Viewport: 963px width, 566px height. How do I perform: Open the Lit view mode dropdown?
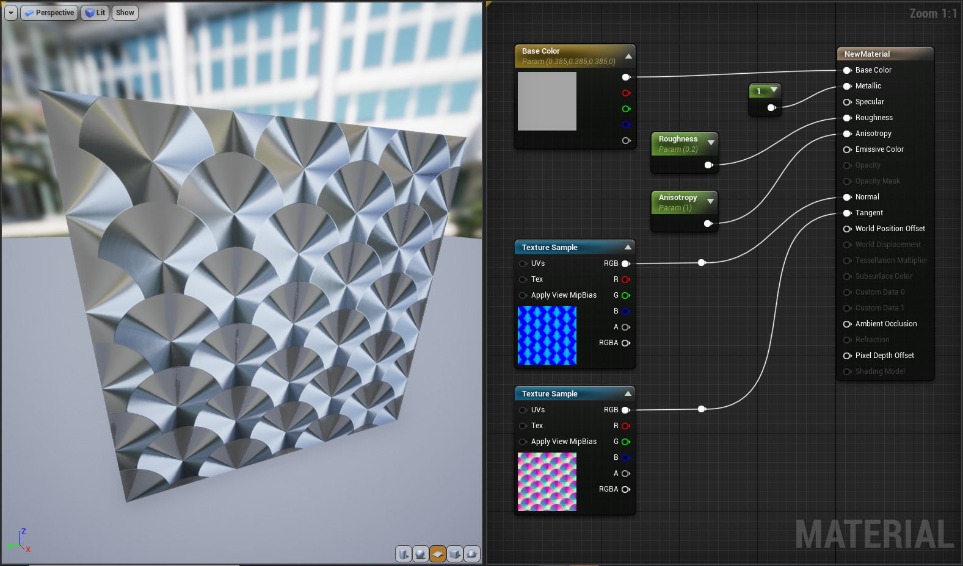tap(95, 13)
